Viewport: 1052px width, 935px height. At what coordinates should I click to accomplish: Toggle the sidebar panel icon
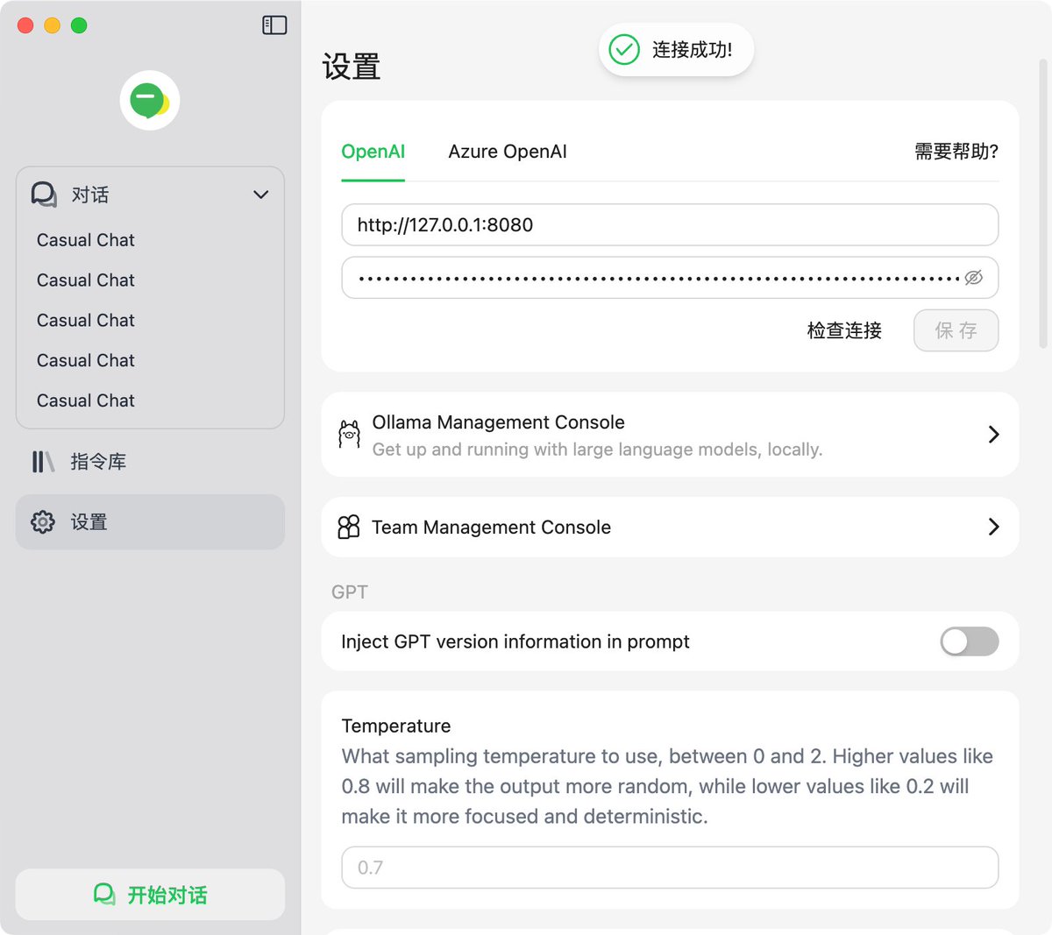[274, 25]
